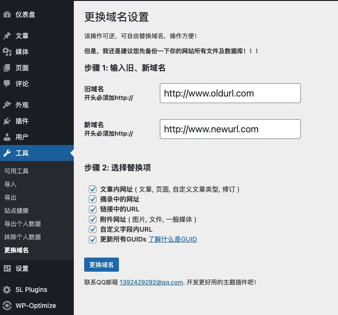Disable the 更新所有GUIDs checkbox
The width and height of the screenshot is (338, 315).
point(93,240)
